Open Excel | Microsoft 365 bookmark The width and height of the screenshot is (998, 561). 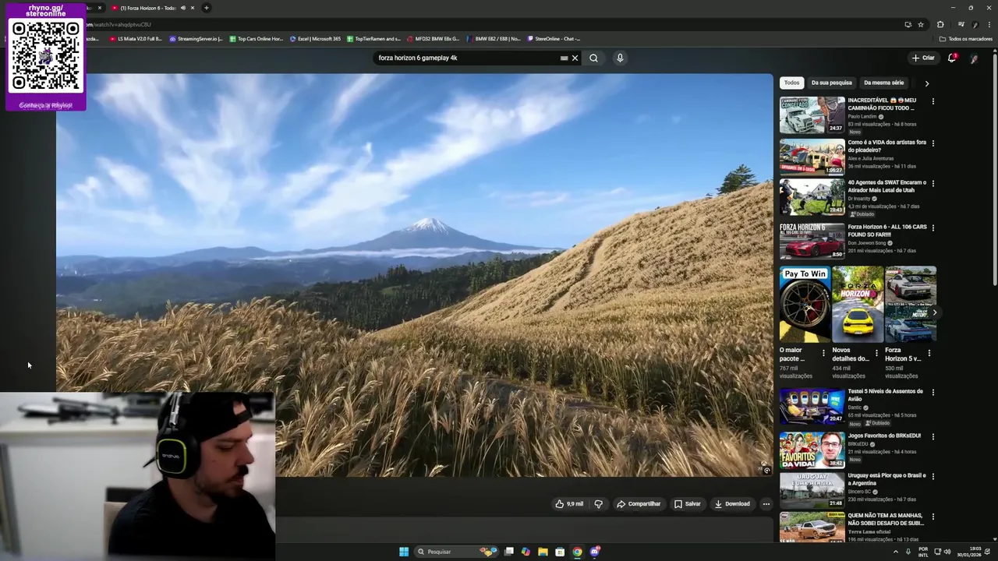pyautogui.click(x=315, y=38)
